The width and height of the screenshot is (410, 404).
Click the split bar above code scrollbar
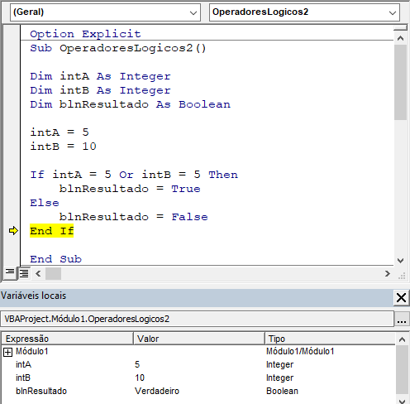tap(401, 27)
